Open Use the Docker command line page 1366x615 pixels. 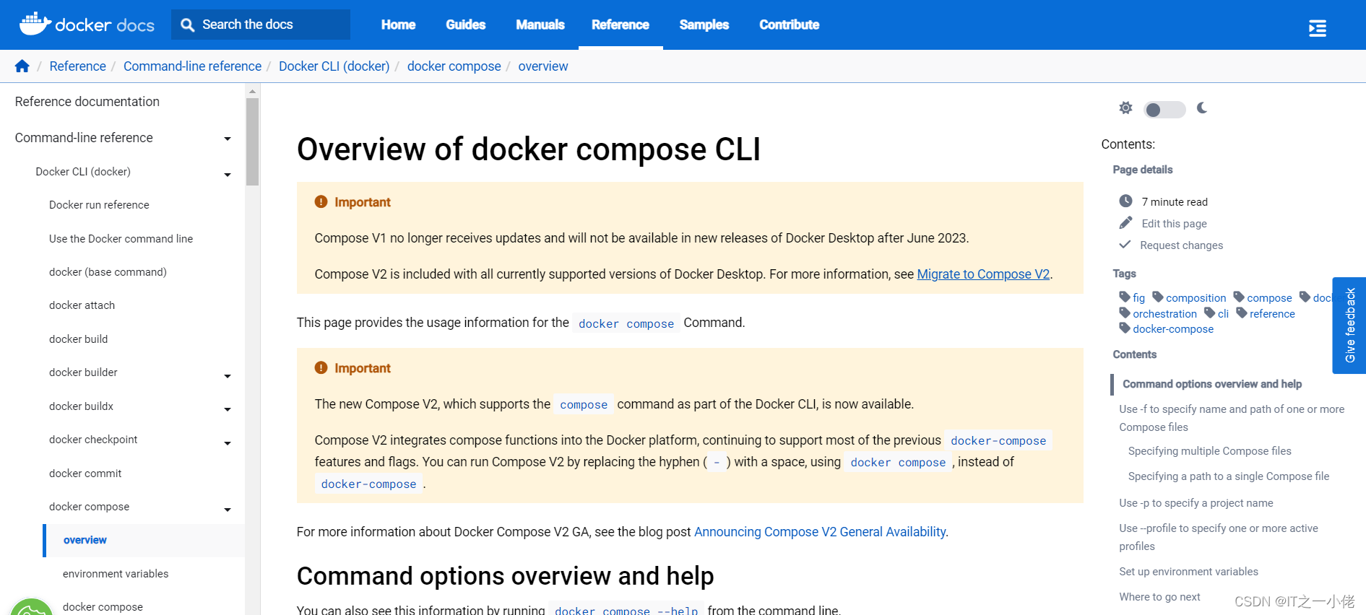tap(121, 239)
